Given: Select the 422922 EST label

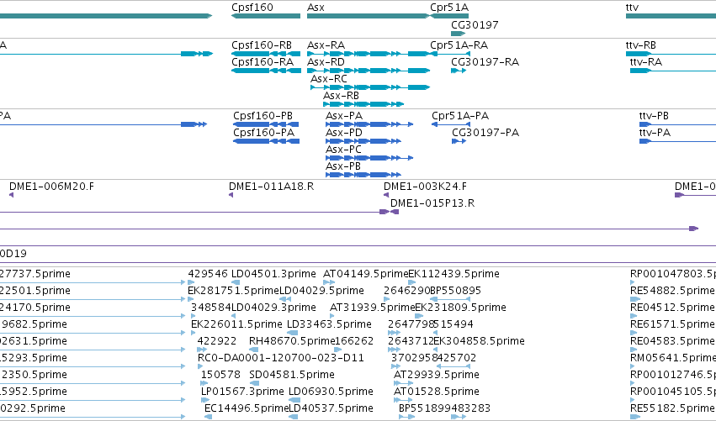Looking at the screenshot, I should point(217,341).
